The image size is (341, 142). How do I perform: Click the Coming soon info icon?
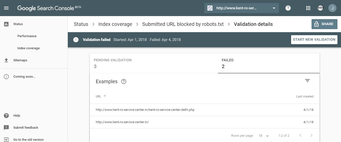[x=6, y=77]
